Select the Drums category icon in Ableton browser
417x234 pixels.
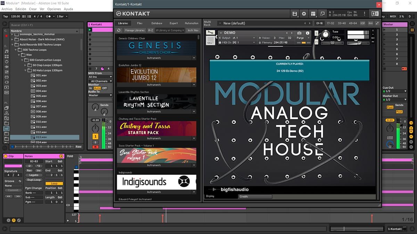7,57
